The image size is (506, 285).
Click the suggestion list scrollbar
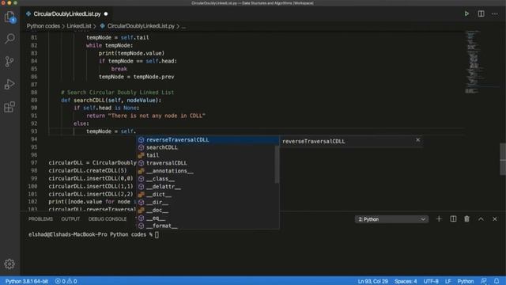tap(277, 164)
